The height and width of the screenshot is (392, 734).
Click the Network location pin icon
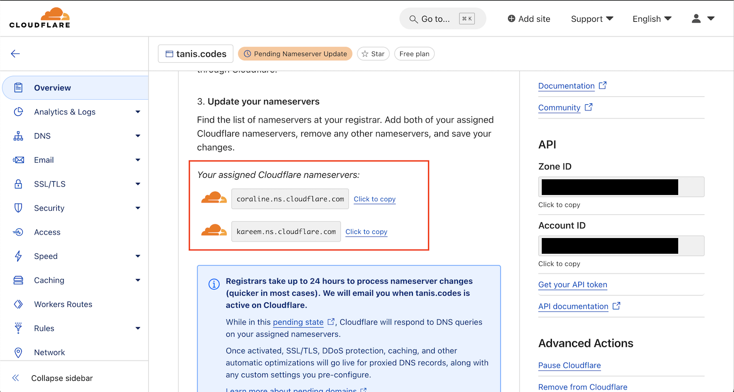[18, 352]
